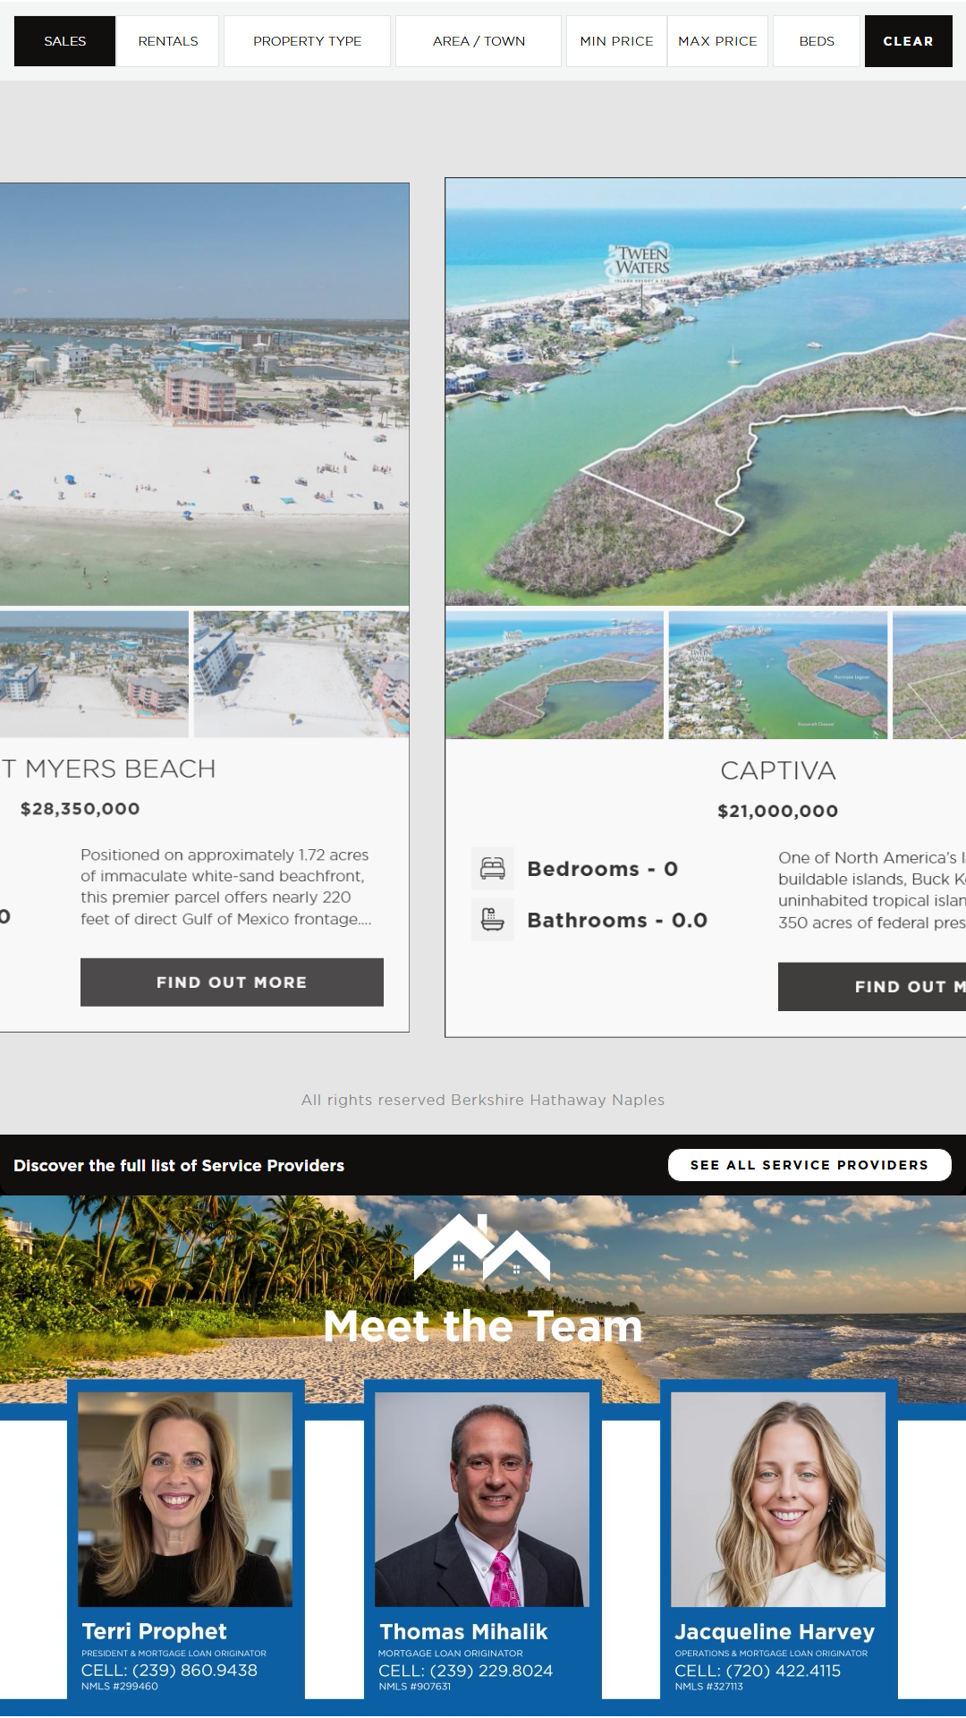The height and width of the screenshot is (1718, 966).
Task: Click the bed icon beside Bedrooms
Action: pos(493,868)
